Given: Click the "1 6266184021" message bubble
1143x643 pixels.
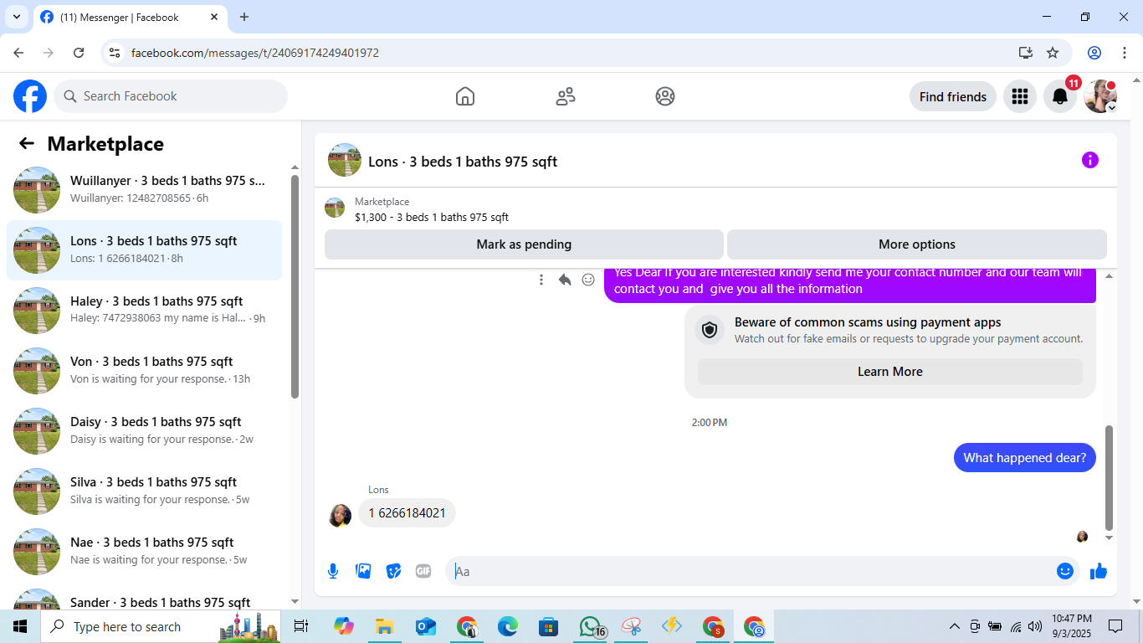Looking at the screenshot, I should tap(407, 512).
